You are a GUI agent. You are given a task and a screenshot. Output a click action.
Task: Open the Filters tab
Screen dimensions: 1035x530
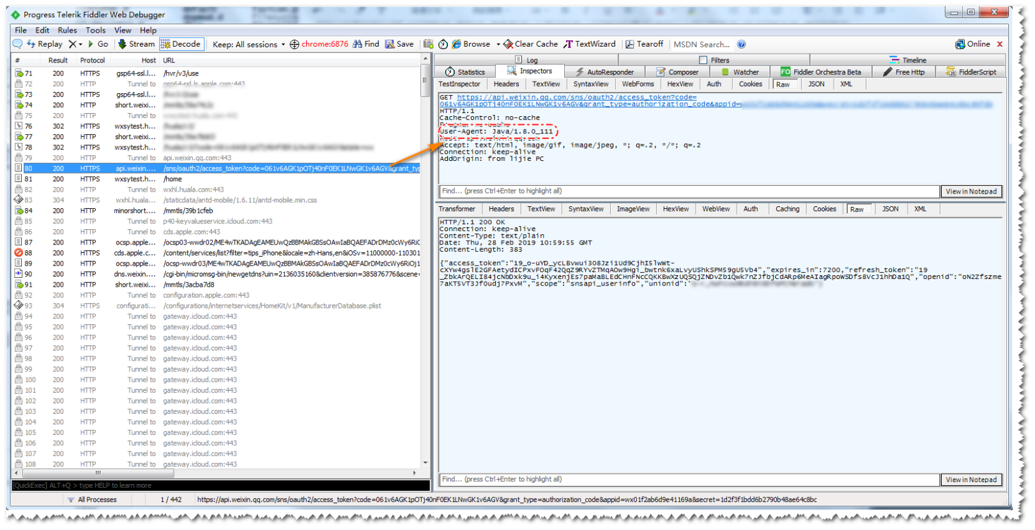coord(714,60)
